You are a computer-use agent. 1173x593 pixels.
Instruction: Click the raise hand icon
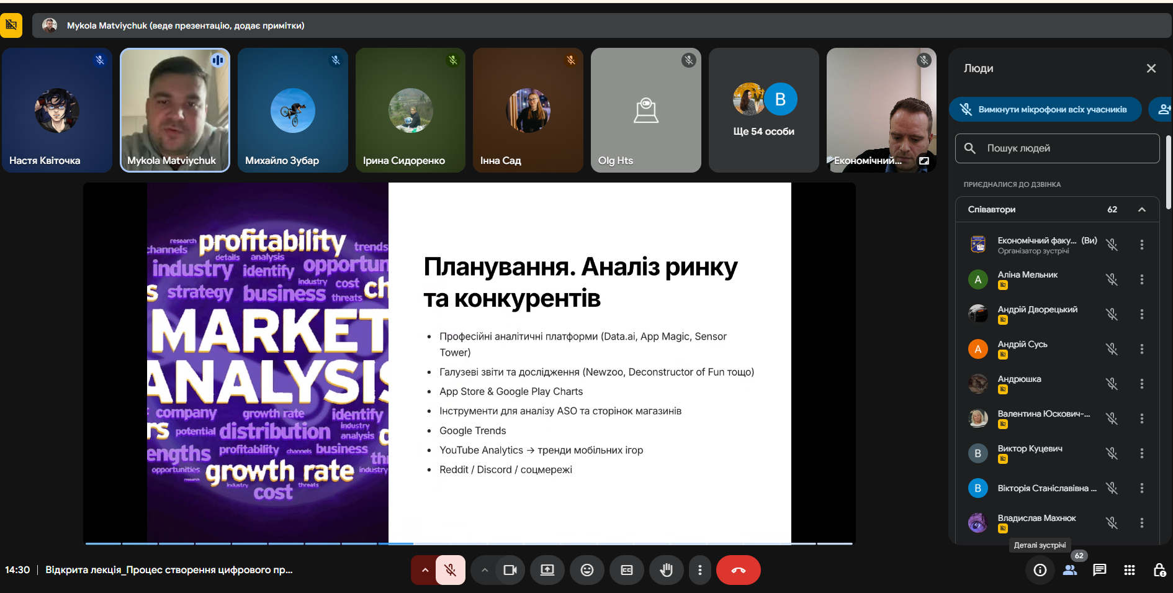(x=666, y=570)
